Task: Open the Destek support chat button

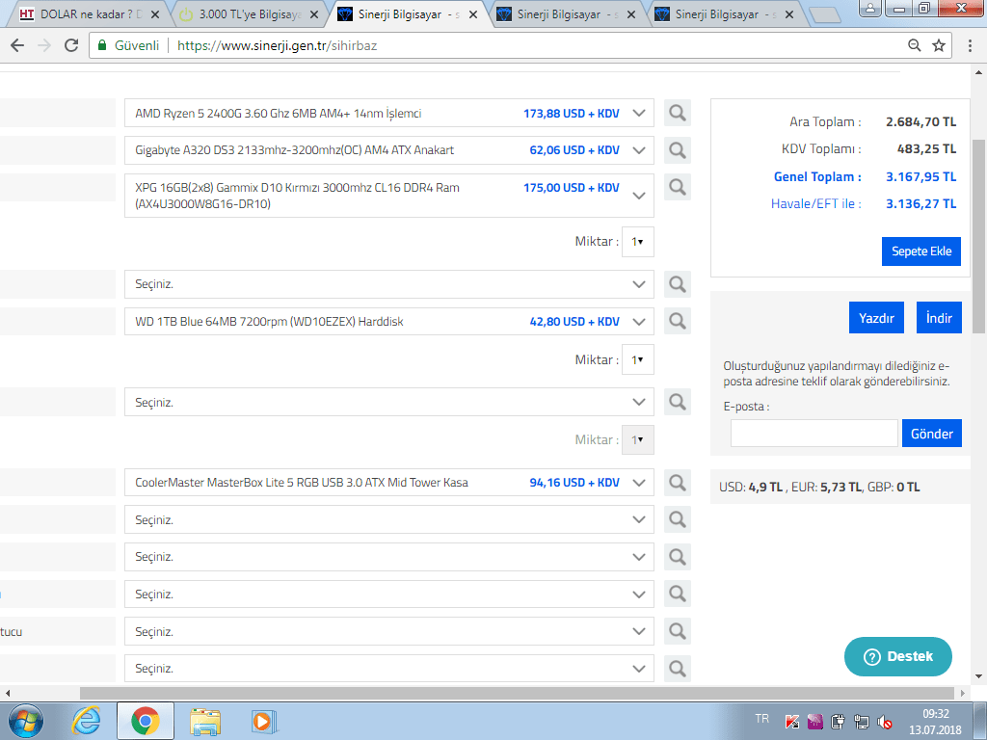Action: click(897, 656)
